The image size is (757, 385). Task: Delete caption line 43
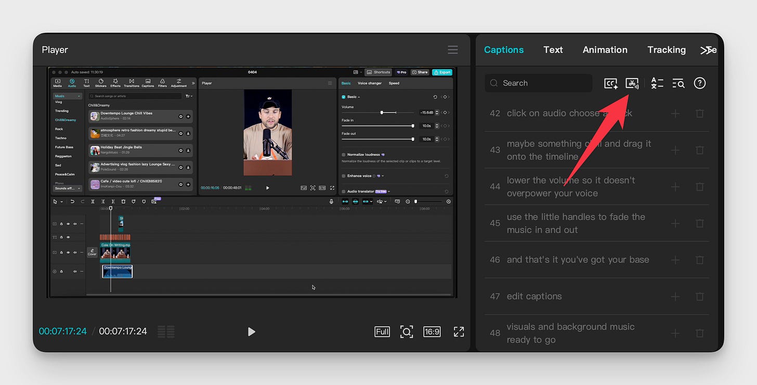coord(700,150)
